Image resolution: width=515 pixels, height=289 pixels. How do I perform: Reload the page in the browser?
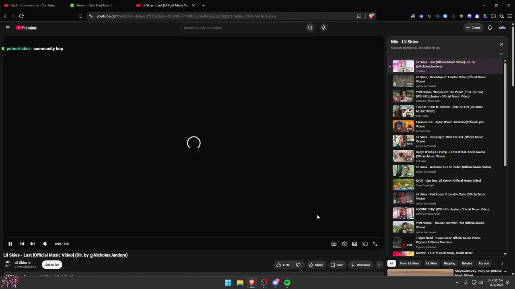pyautogui.click(x=21, y=16)
